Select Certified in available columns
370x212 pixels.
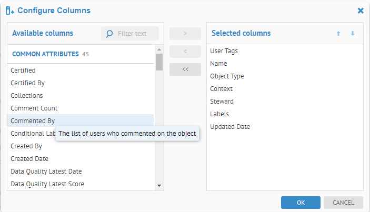(x=23, y=70)
